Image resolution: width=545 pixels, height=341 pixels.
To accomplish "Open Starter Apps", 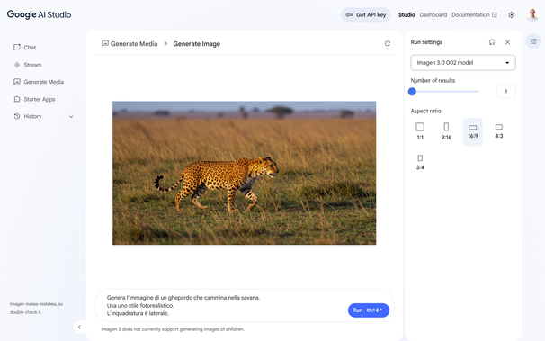I will tap(34, 99).
